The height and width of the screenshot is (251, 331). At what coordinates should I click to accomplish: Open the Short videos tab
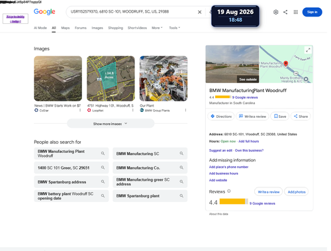(x=137, y=28)
